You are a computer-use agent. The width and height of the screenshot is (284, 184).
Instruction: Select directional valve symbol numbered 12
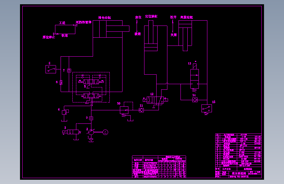155,100
